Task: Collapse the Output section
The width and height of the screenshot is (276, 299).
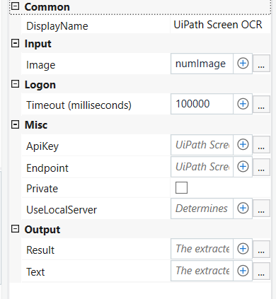Action: click(x=16, y=228)
